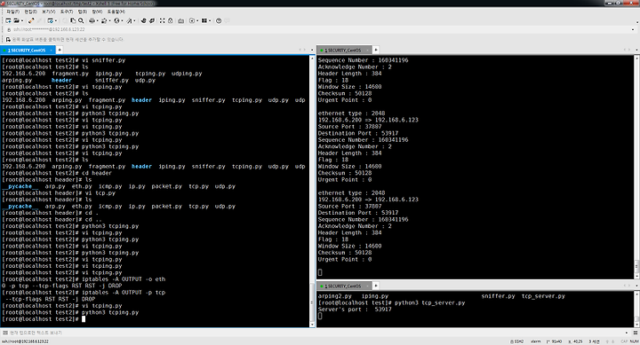The width and height of the screenshot is (640, 345).
Task: Click the Encoding globe toolbar icon
Action: click(116, 20)
